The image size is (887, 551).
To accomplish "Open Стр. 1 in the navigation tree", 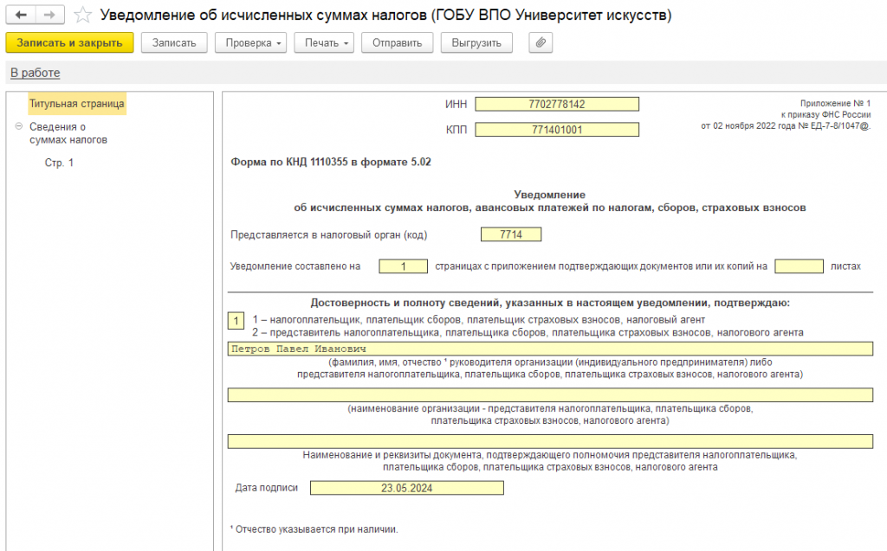I will coord(59,163).
